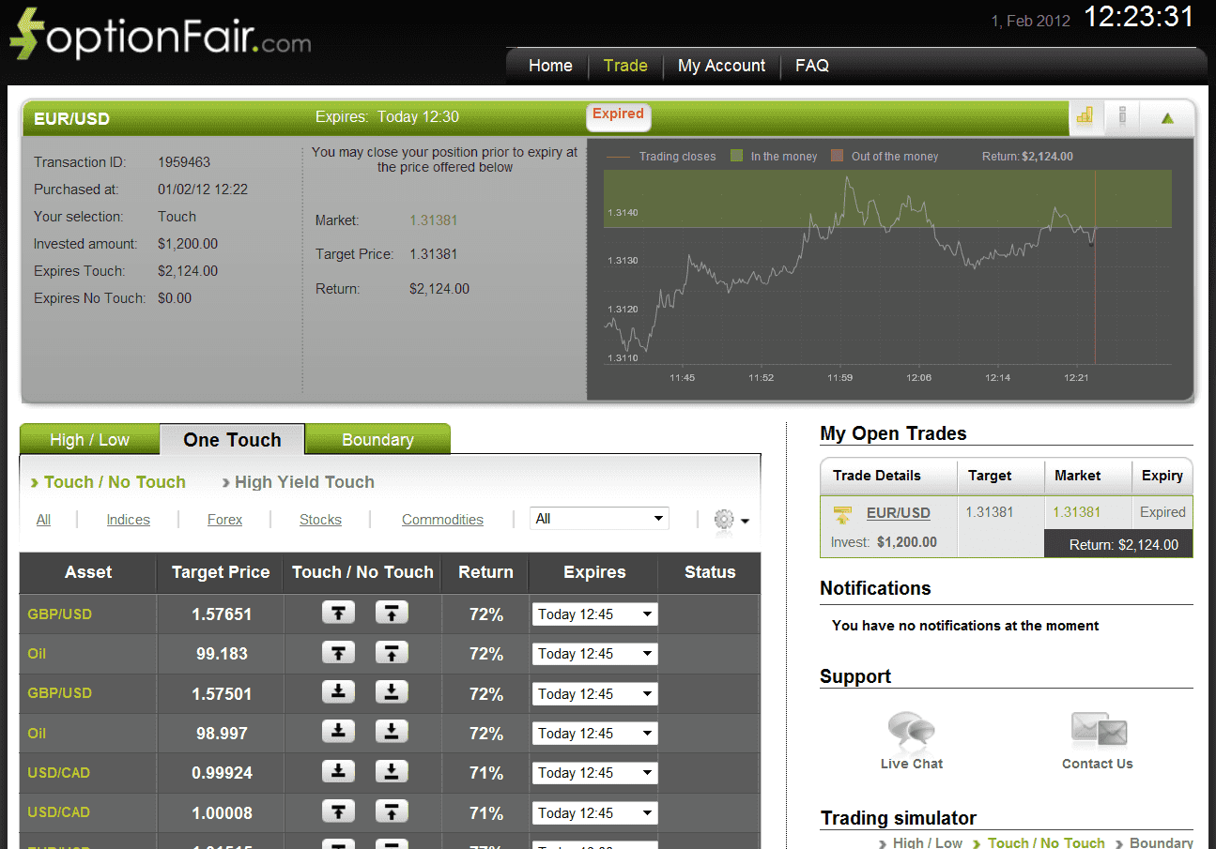Select the No Touch down-arrow icon for Oil 98.997

click(x=392, y=733)
